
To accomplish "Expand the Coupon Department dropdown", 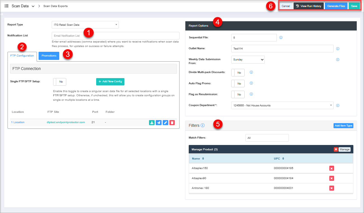I will (282, 106).
